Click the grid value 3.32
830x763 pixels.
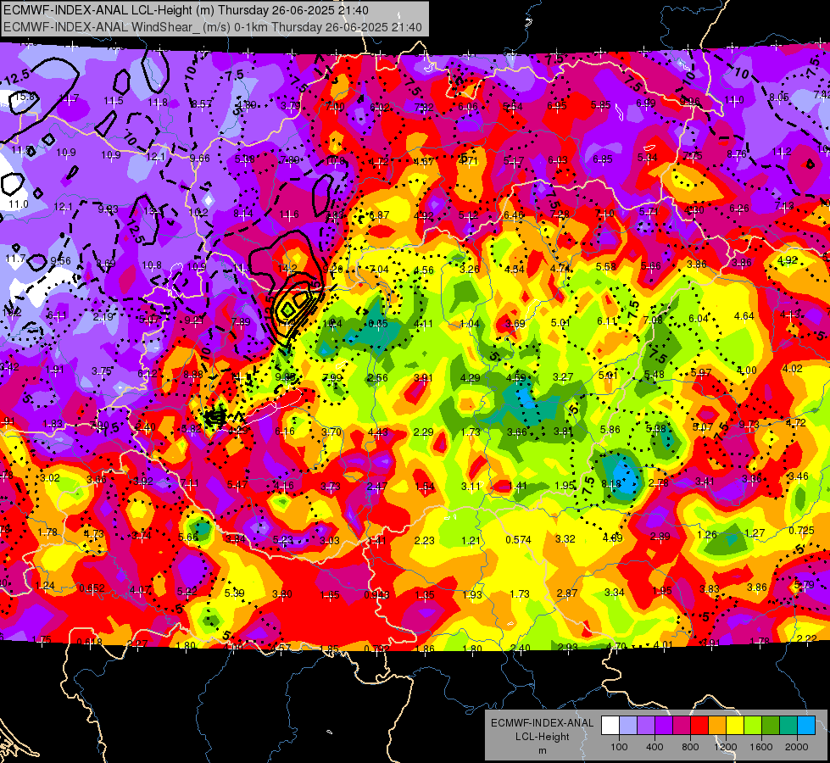(565, 538)
